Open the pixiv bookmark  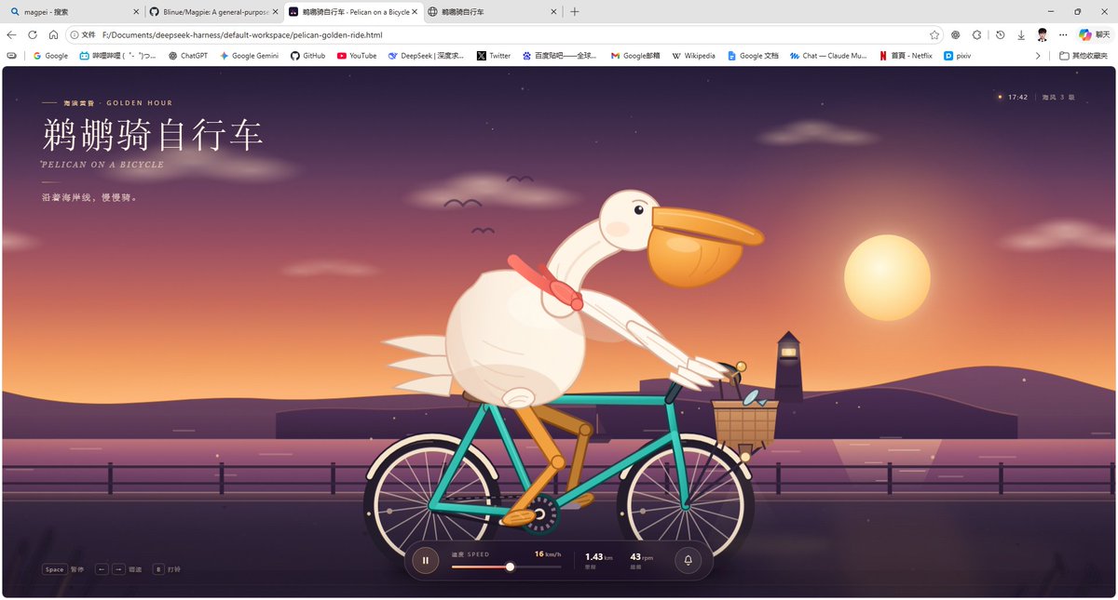pos(957,56)
